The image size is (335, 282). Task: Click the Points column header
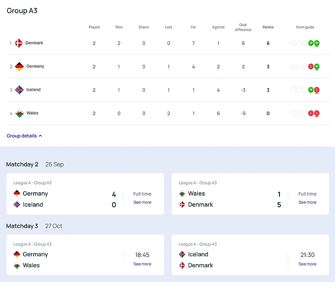(x=268, y=27)
